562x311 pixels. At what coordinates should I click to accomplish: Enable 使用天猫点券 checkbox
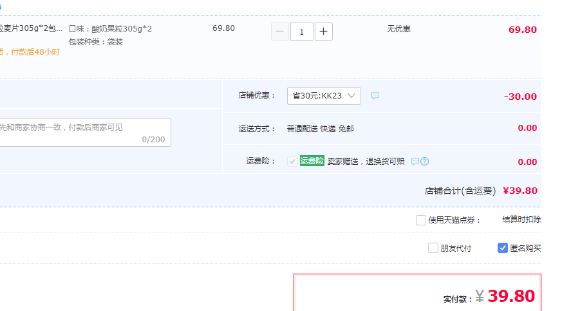(421, 220)
